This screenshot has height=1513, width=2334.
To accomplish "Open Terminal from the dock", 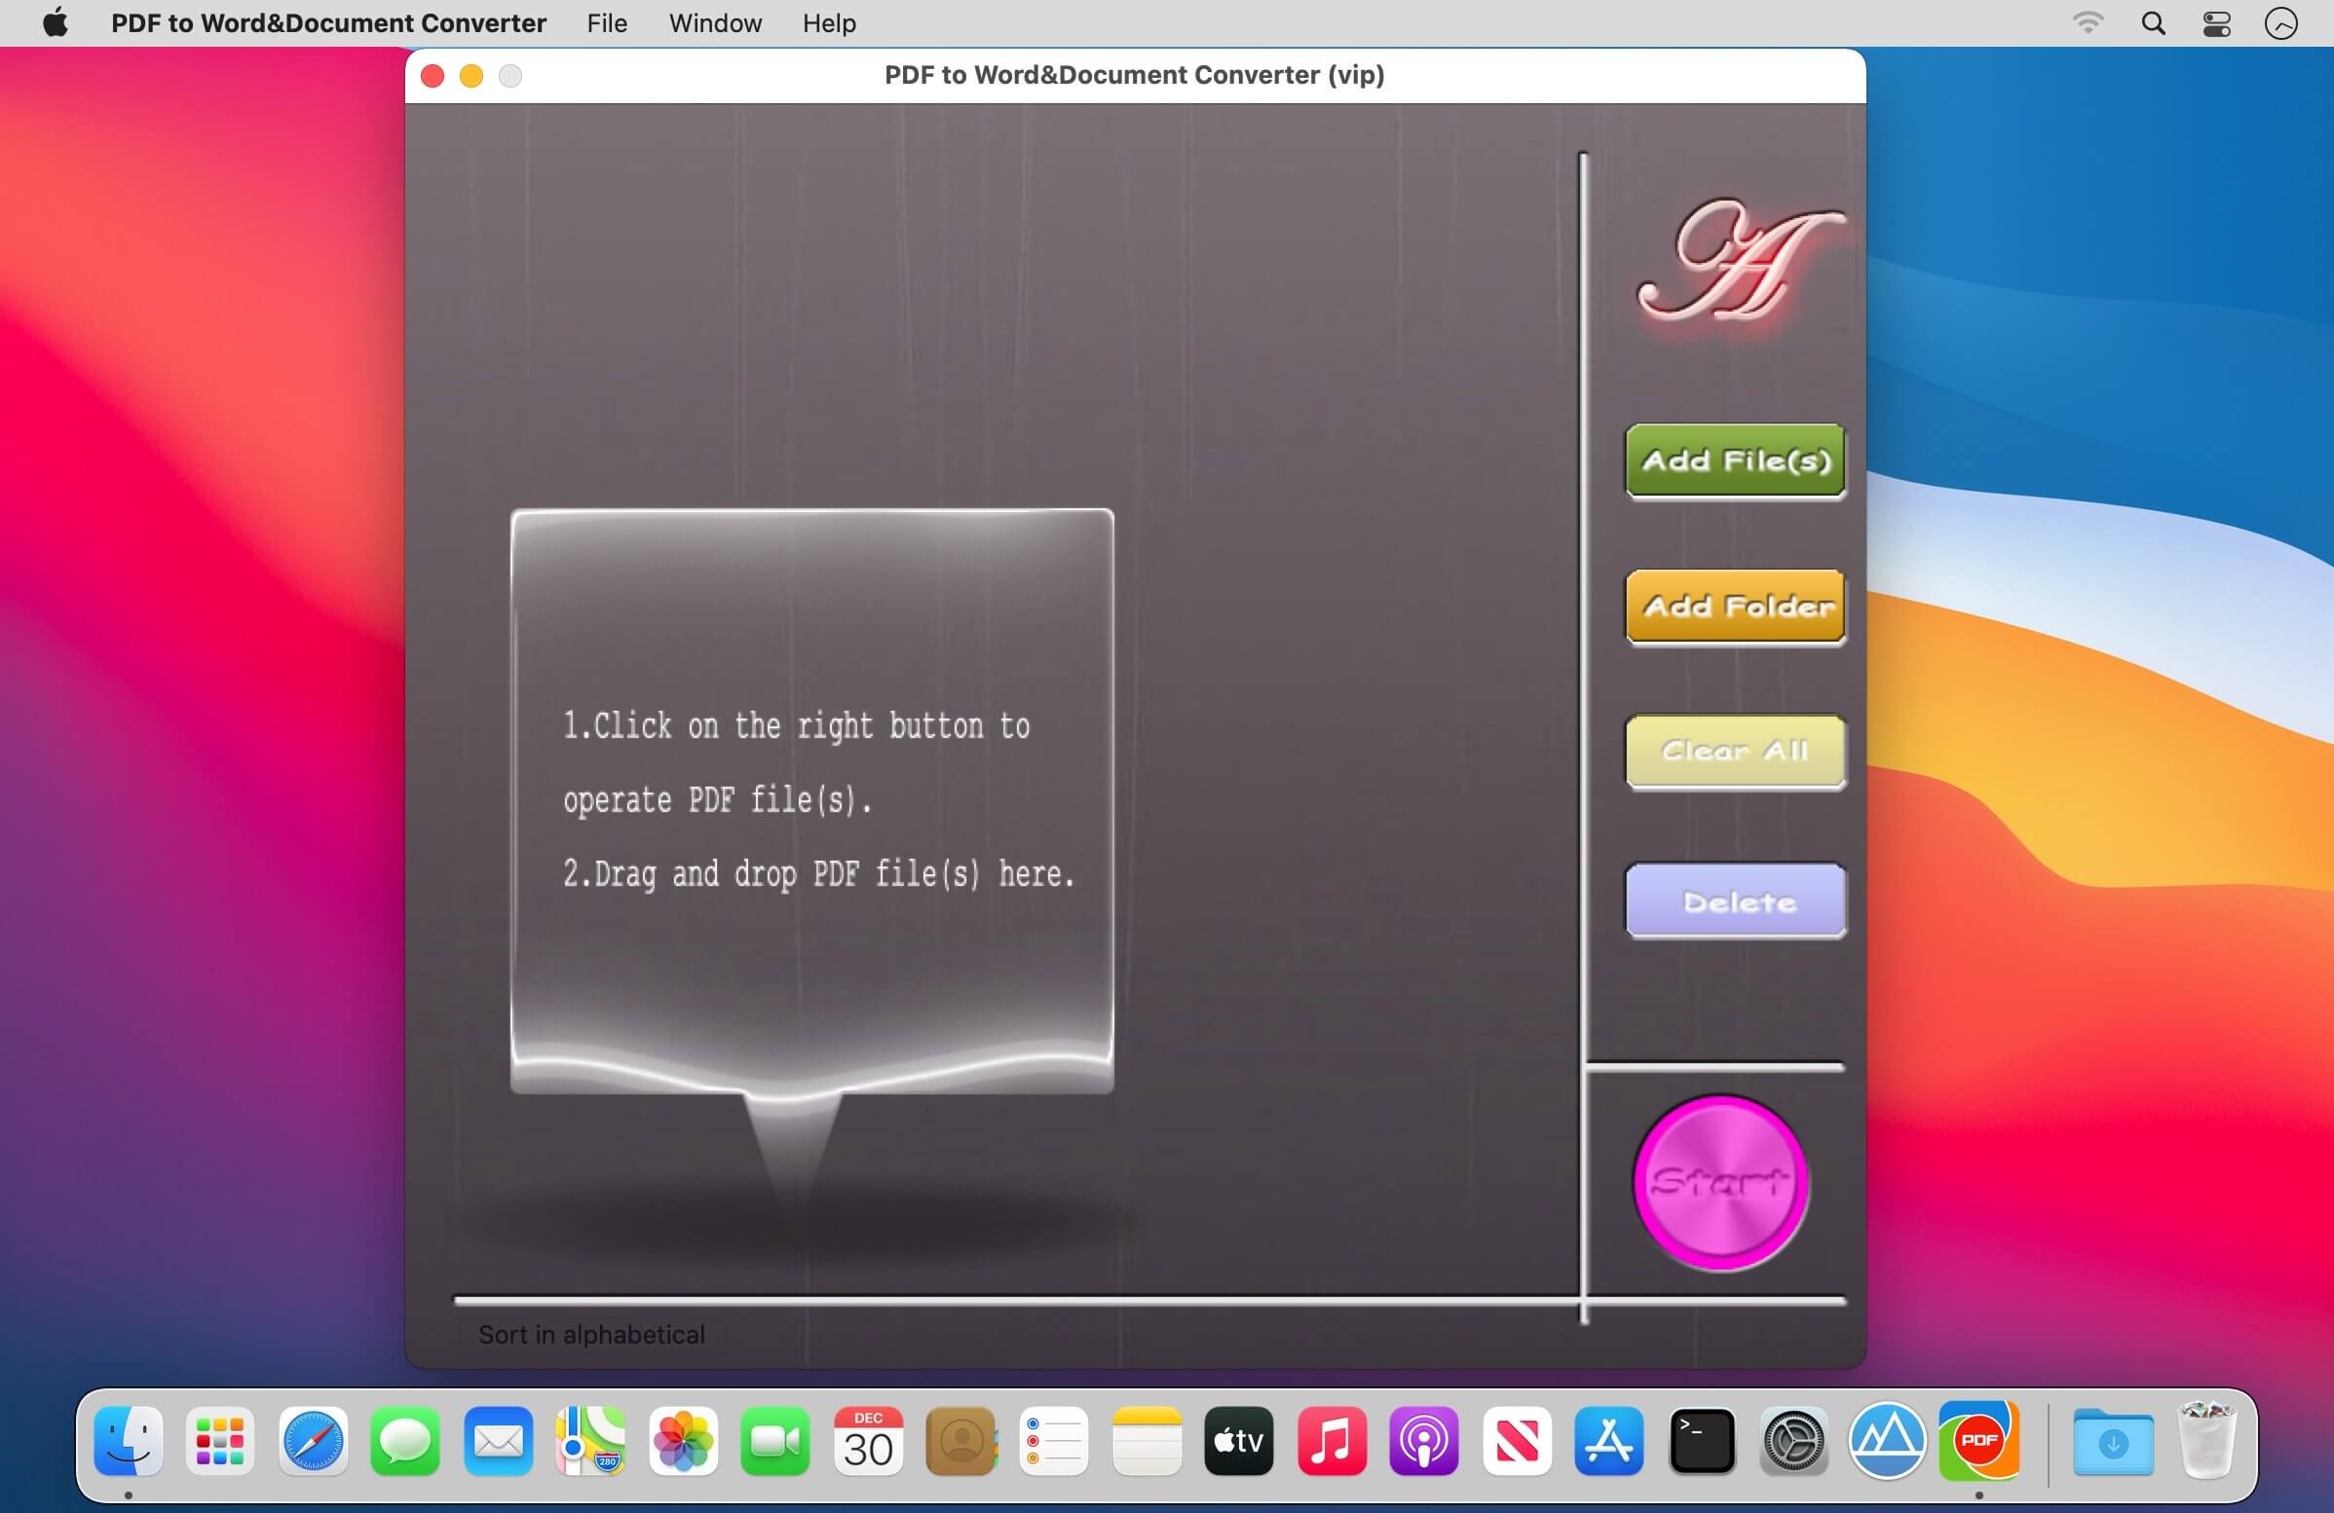I will [1702, 1441].
